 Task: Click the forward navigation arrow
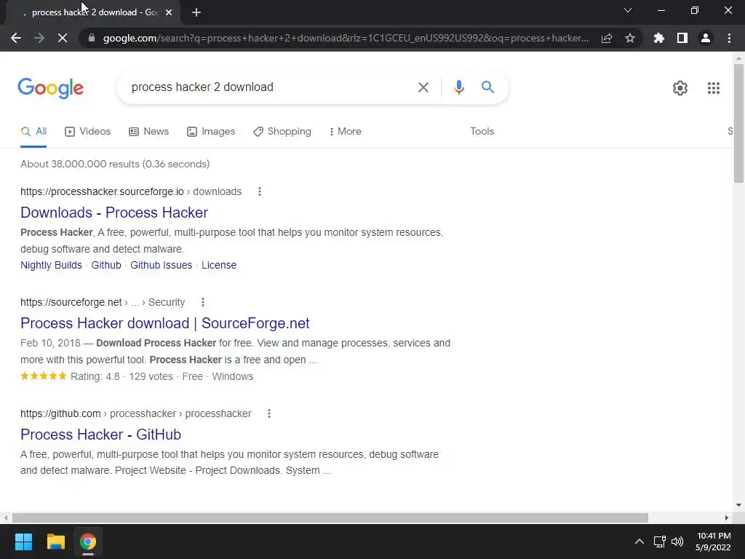tap(39, 38)
